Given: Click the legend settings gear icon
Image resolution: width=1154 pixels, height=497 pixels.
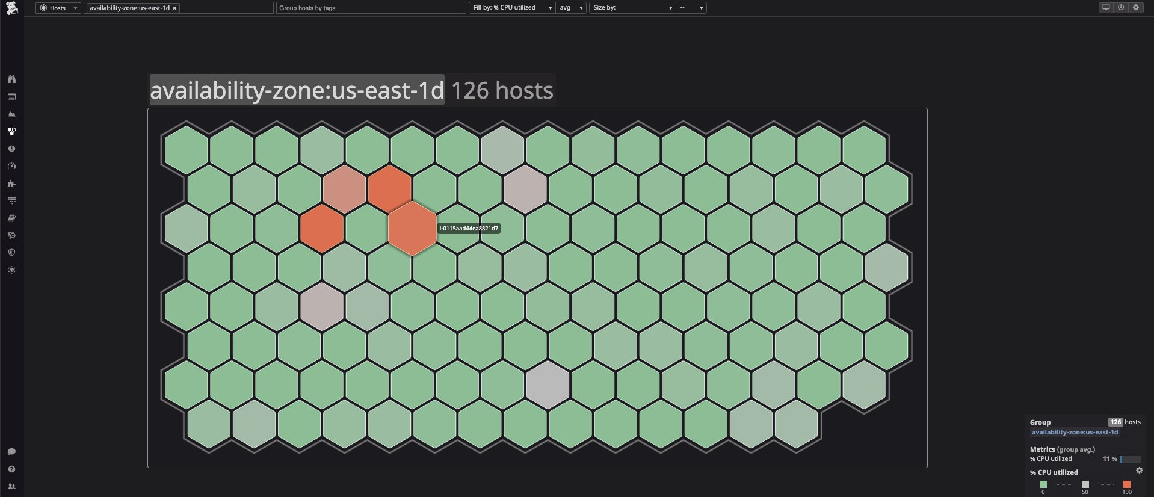Looking at the screenshot, I should (1139, 471).
